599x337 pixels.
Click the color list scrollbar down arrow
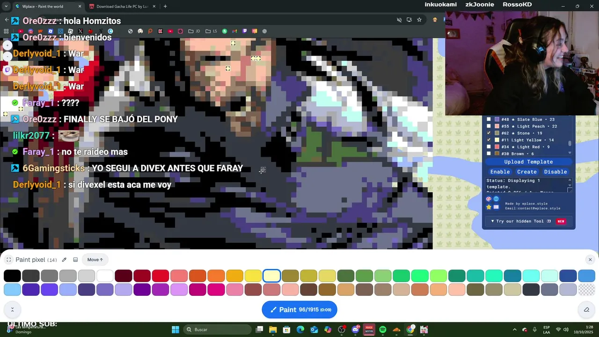[570, 153]
